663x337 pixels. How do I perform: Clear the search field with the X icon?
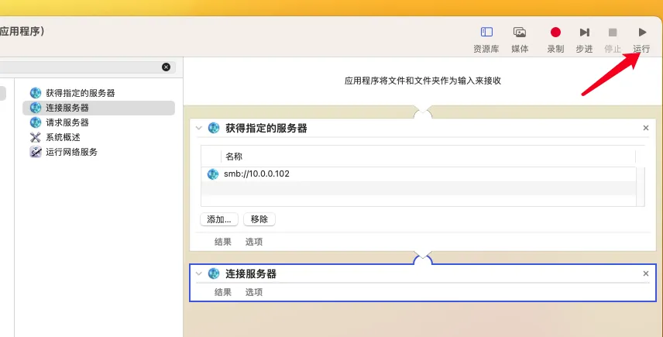point(166,67)
